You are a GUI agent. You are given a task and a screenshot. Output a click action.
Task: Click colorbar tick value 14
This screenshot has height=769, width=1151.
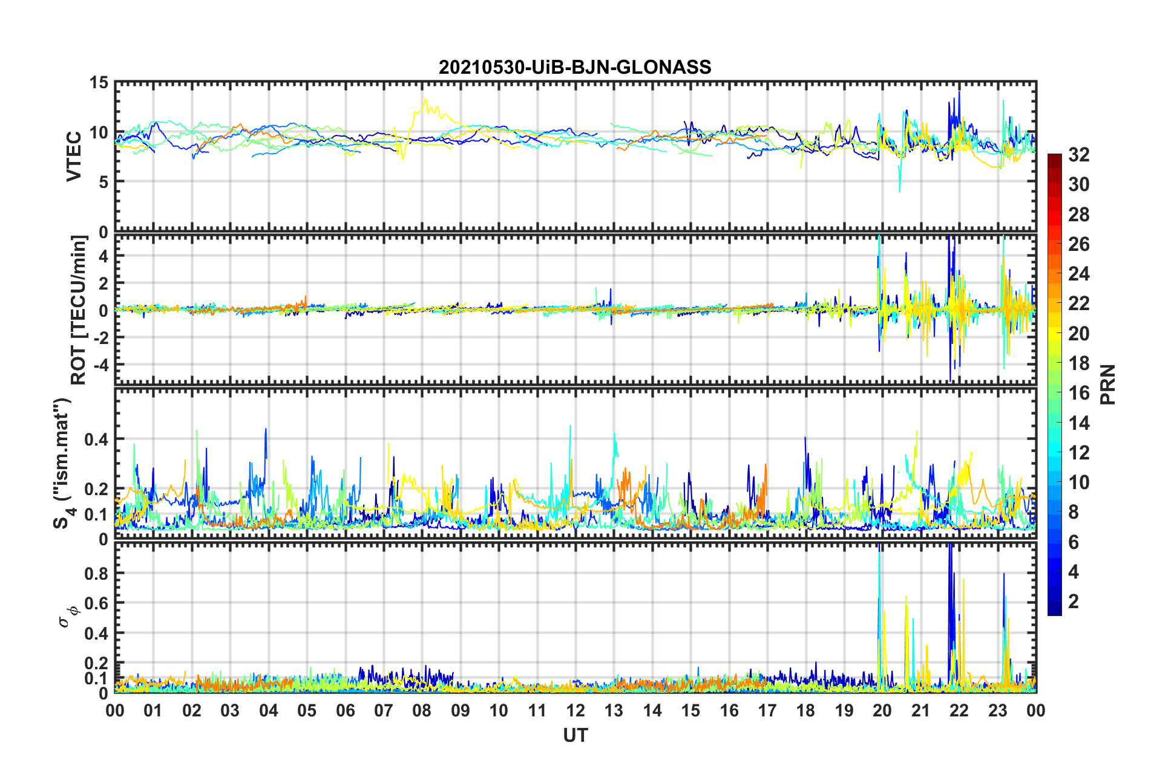click(1078, 423)
